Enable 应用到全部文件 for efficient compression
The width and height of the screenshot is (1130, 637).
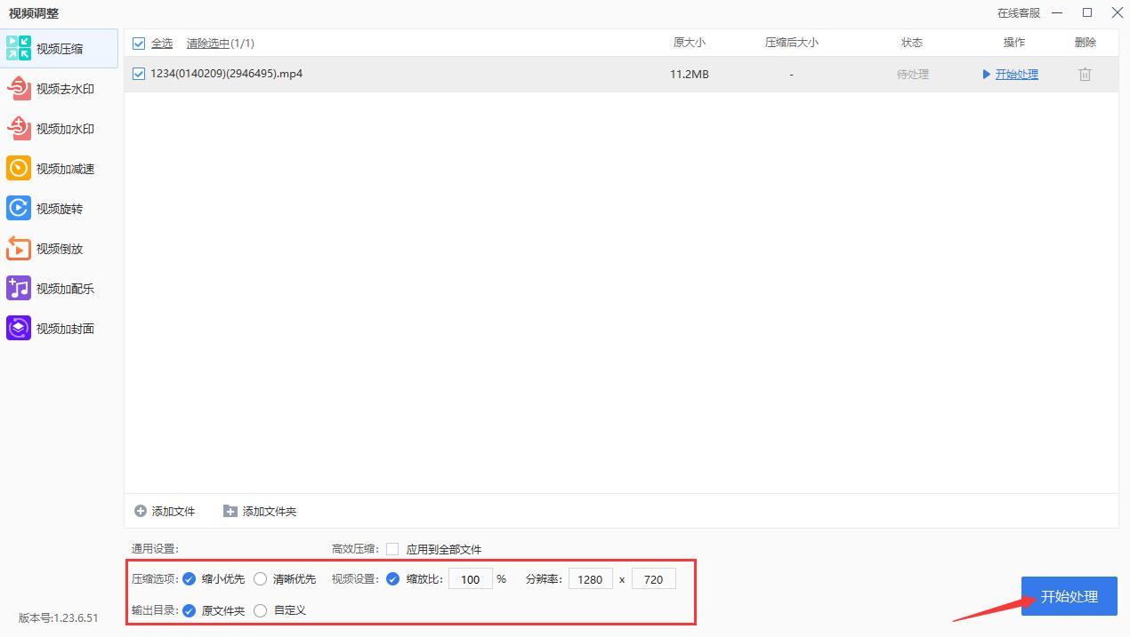pos(392,549)
